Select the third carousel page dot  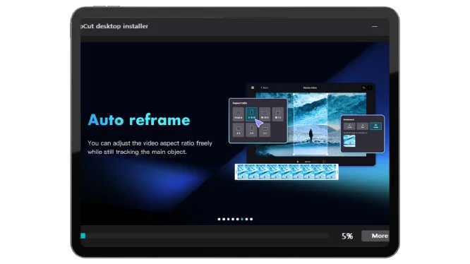(x=229, y=219)
